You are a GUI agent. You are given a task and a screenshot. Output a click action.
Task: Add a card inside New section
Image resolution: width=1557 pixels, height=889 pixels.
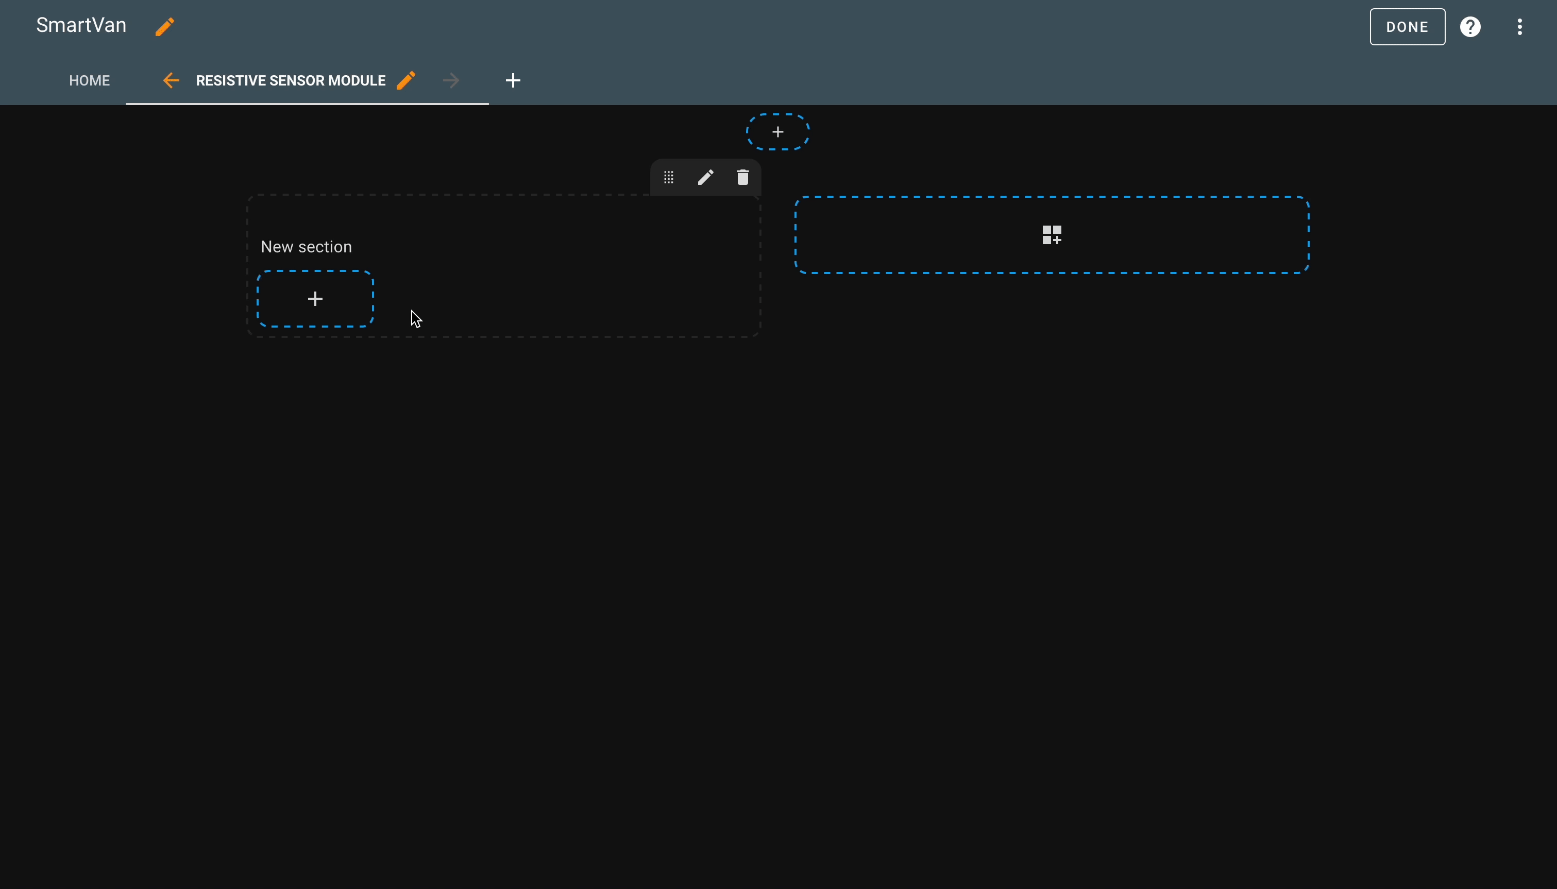[x=315, y=299]
